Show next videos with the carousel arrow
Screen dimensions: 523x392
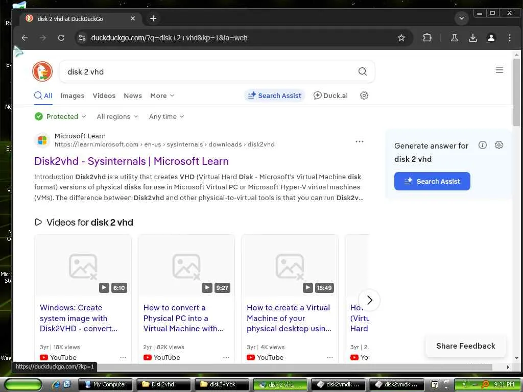pos(369,300)
